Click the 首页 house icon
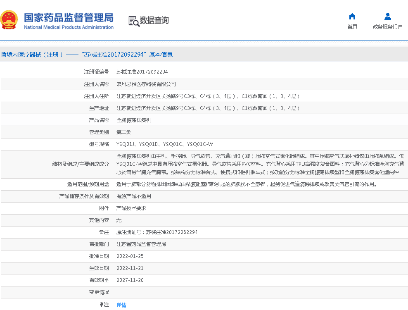 (x=352, y=17)
